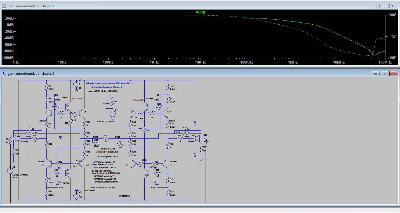Image resolution: width=400 pixels, height=213 pixels.
Task: Select transistor Q14 in the schematic
Action: (x=166, y=113)
